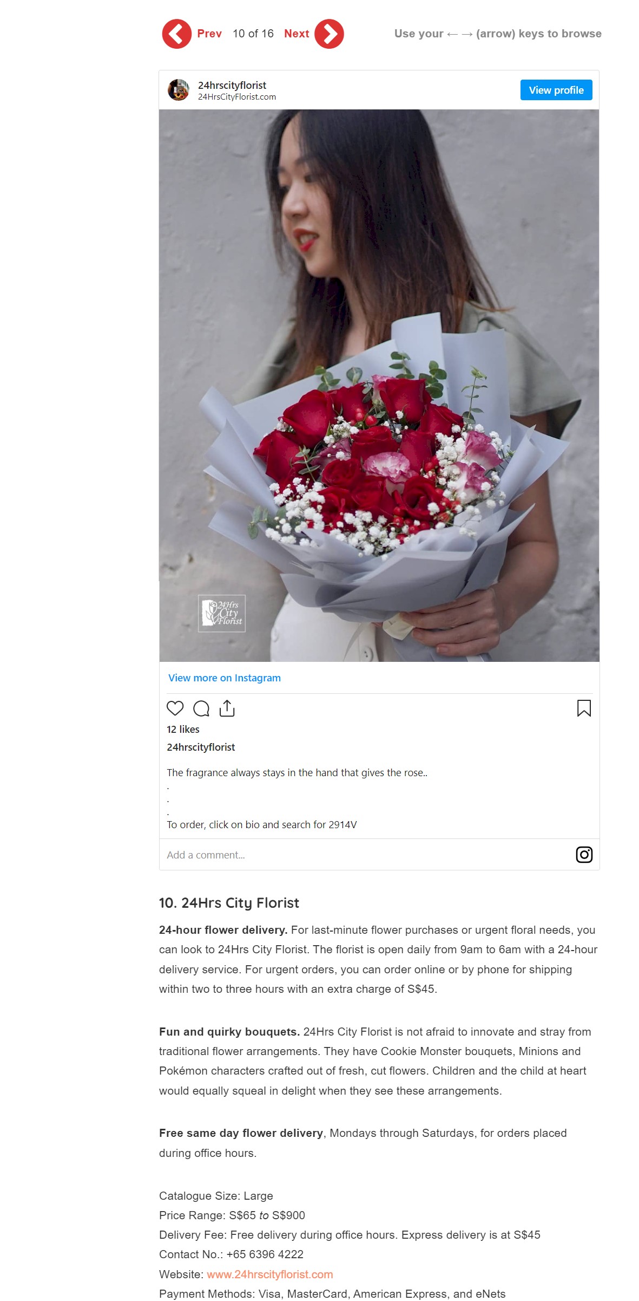The height and width of the screenshot is (1301, 639).
Task: Click the bouquet photo in the post
Action: click(x=379, y=385)
